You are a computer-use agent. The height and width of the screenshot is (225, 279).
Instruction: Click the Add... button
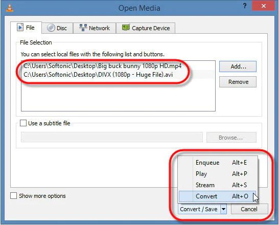[238, 66]
